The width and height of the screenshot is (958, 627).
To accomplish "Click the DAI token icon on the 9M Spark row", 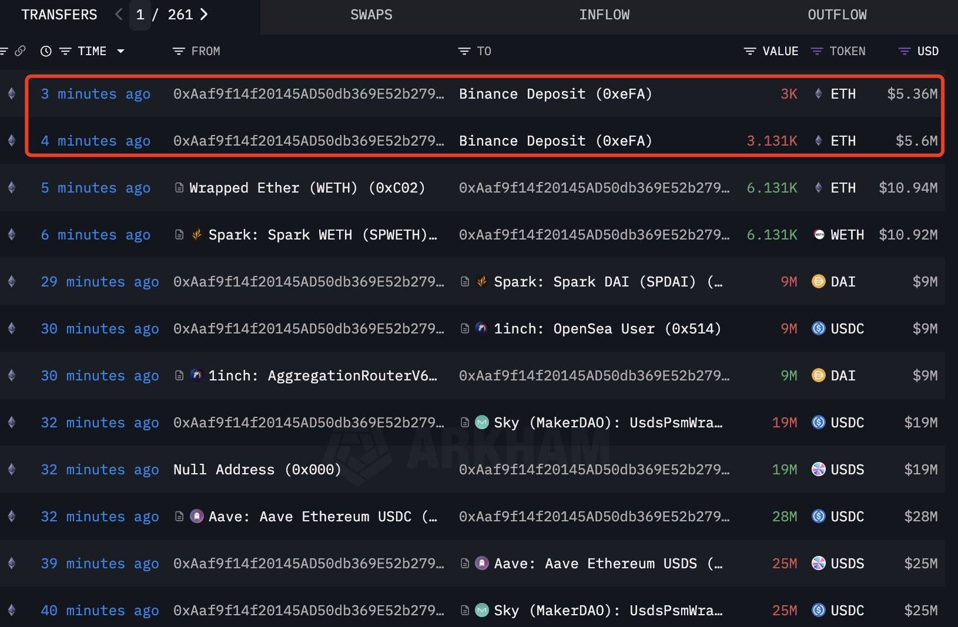I will [x=818, y=282].
